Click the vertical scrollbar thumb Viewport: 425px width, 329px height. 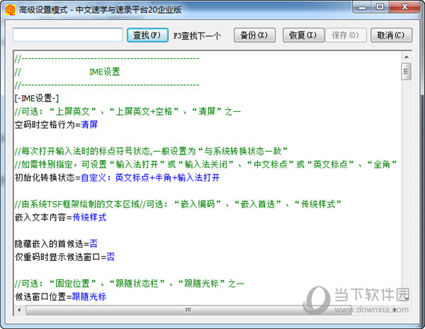pyautogui.click(x=407, y=72)
